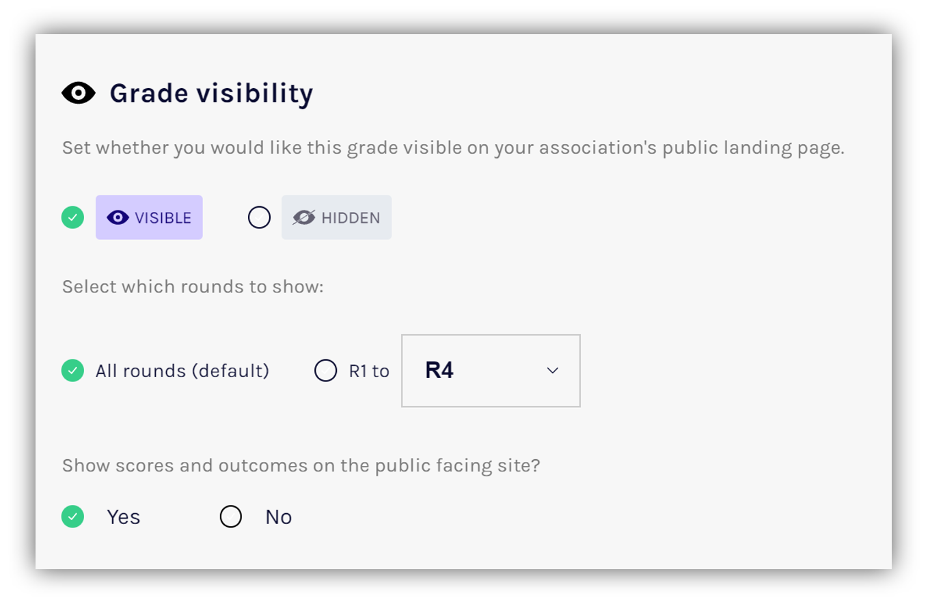Click the "Yes" label text
The width and height of the screenshot is (943, 602).
[123, 517]
